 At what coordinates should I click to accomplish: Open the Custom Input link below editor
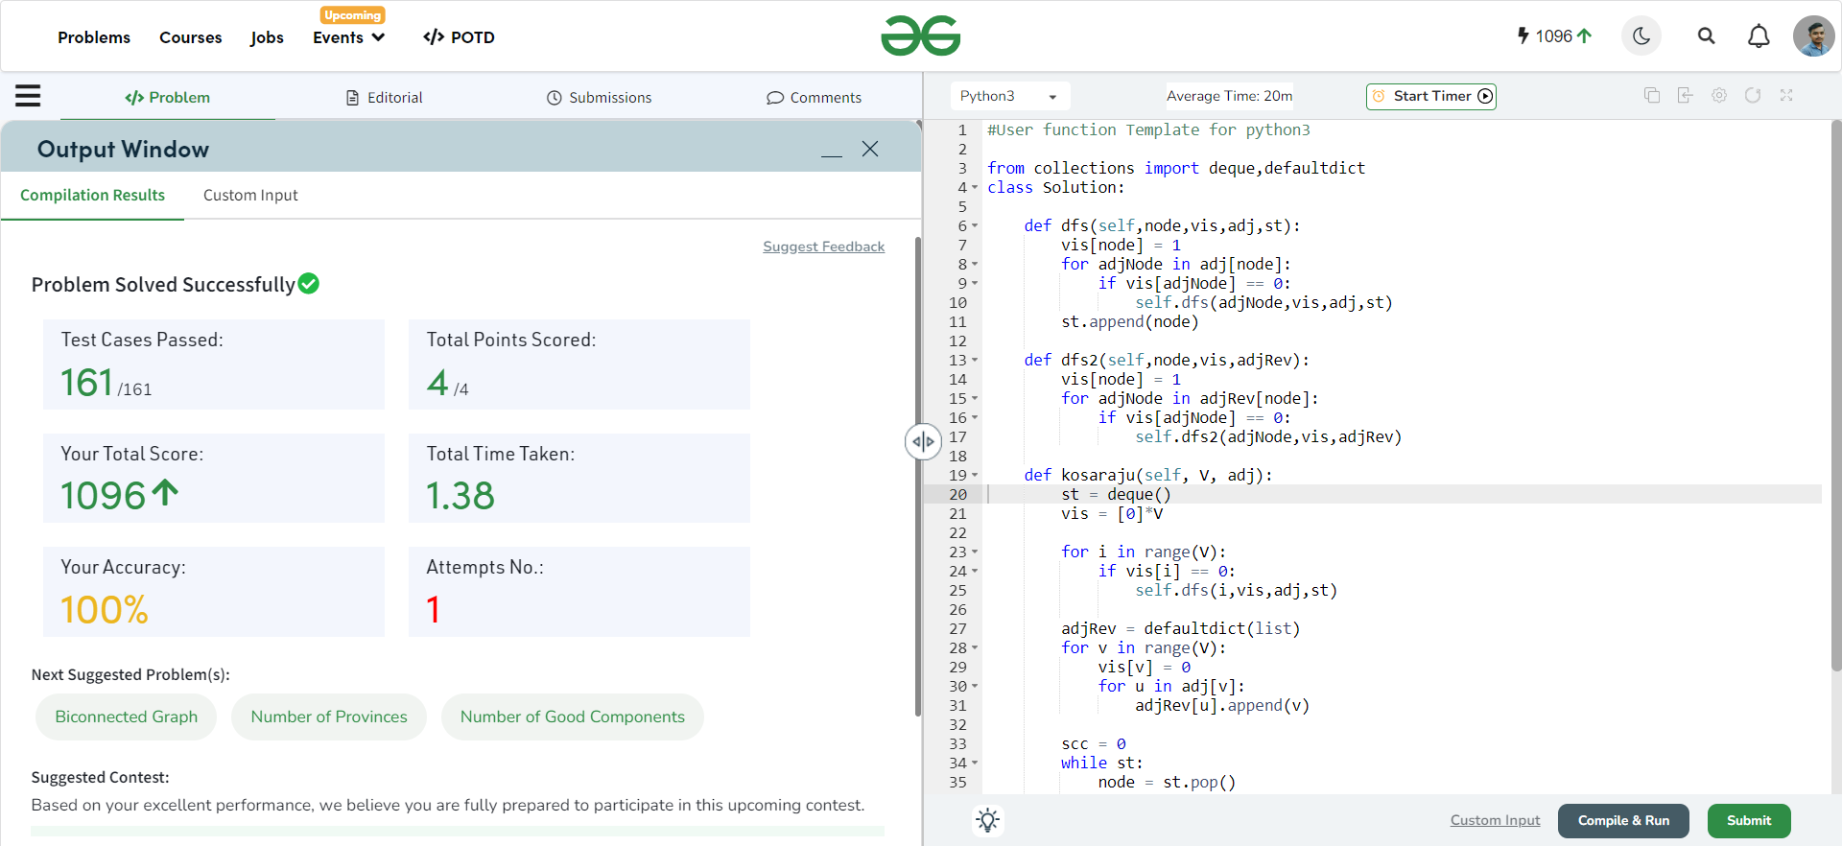[x=1495, y=820]
